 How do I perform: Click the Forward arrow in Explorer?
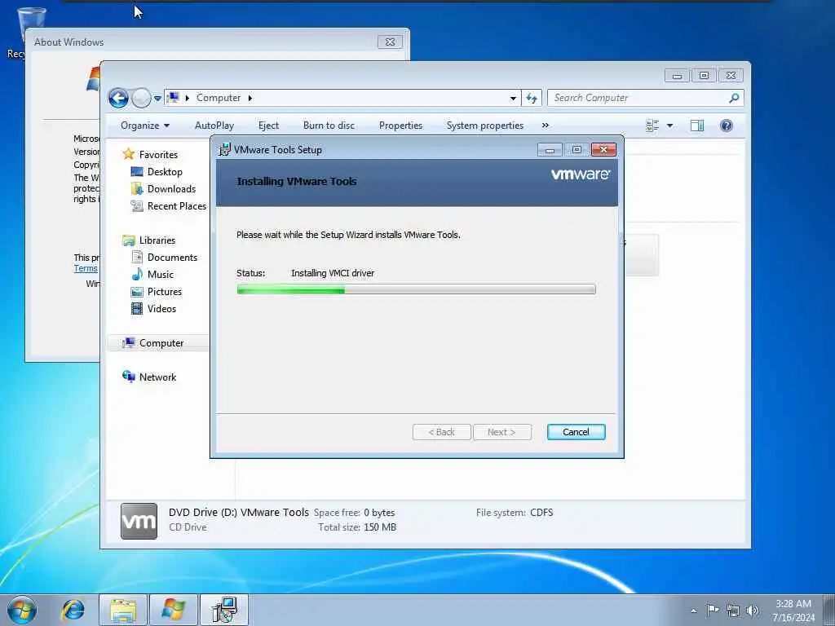[x=141, y=98]
